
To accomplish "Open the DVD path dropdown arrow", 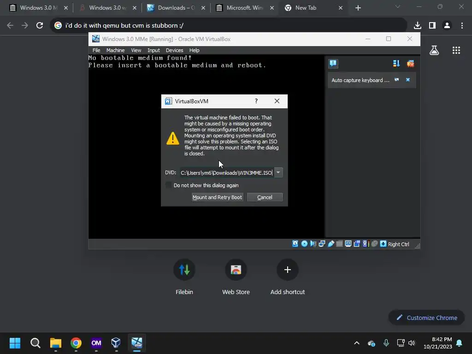I will pos(278,172).
